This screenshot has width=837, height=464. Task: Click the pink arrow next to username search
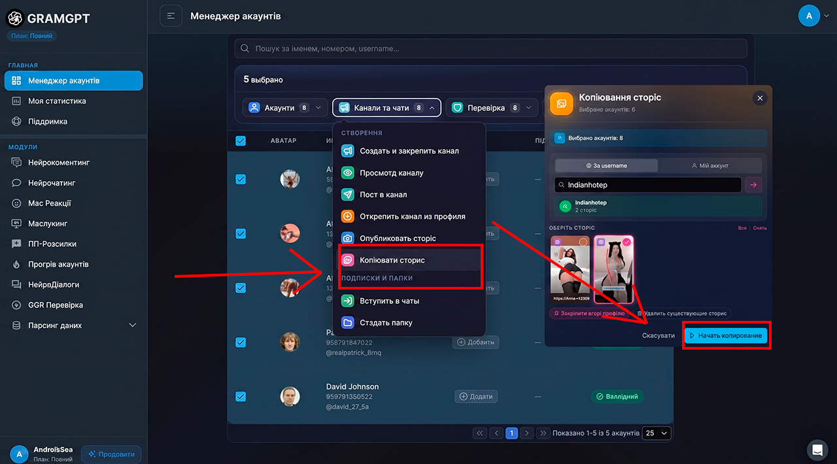(x=753, y=185)
